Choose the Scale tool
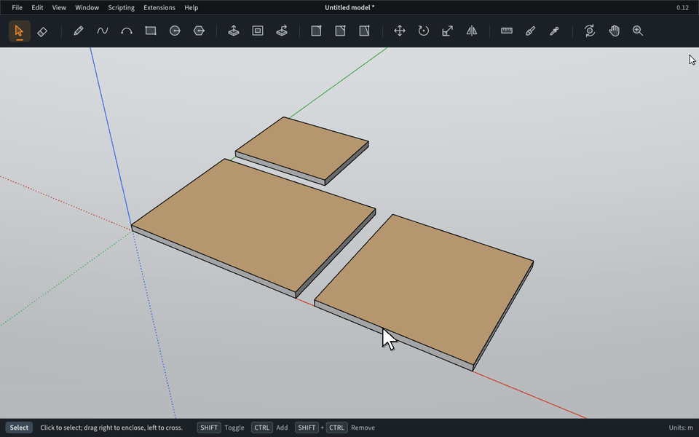The width and height of the screenshot is (699, 437). click(x=448, y=31)
